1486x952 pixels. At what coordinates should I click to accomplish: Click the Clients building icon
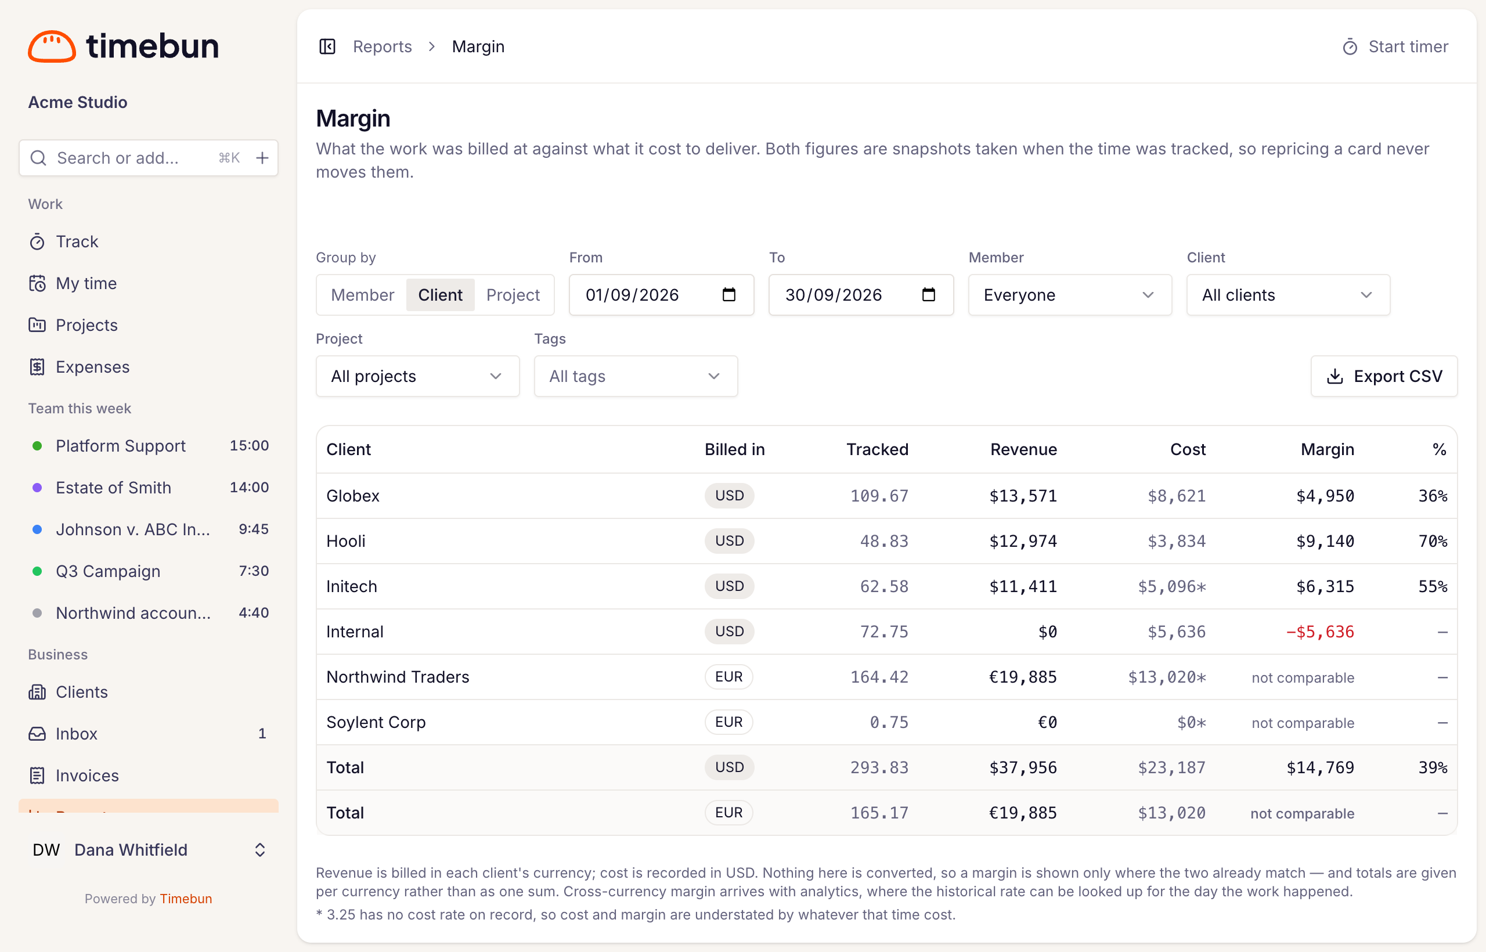click(37, 692)
